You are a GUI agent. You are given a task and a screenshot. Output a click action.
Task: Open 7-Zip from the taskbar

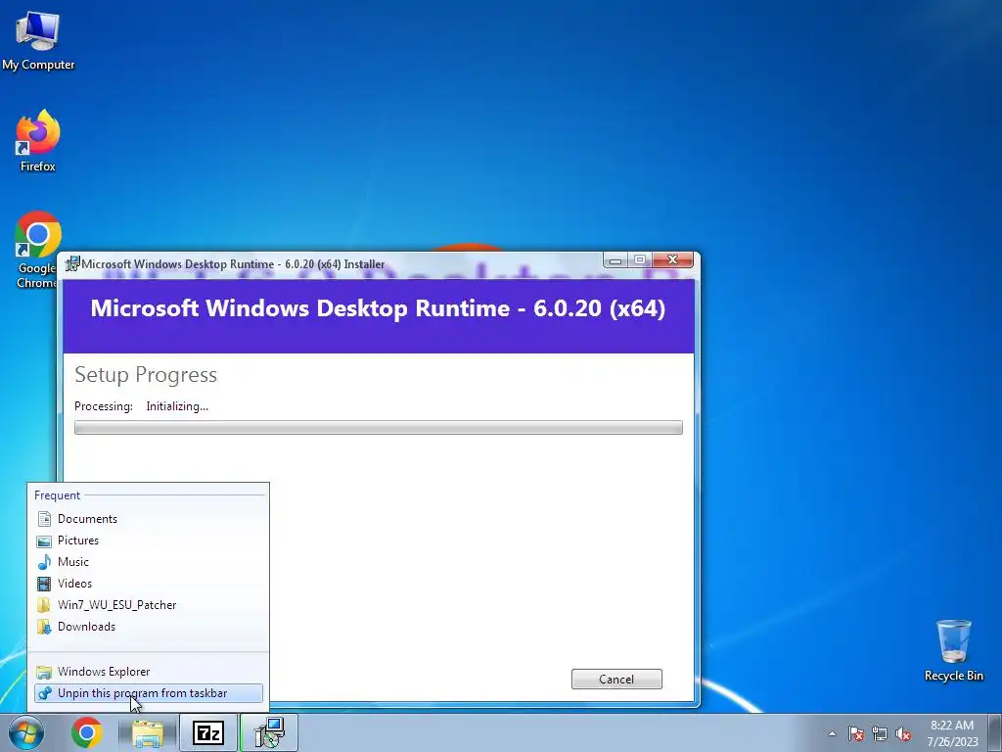point(208,732)
